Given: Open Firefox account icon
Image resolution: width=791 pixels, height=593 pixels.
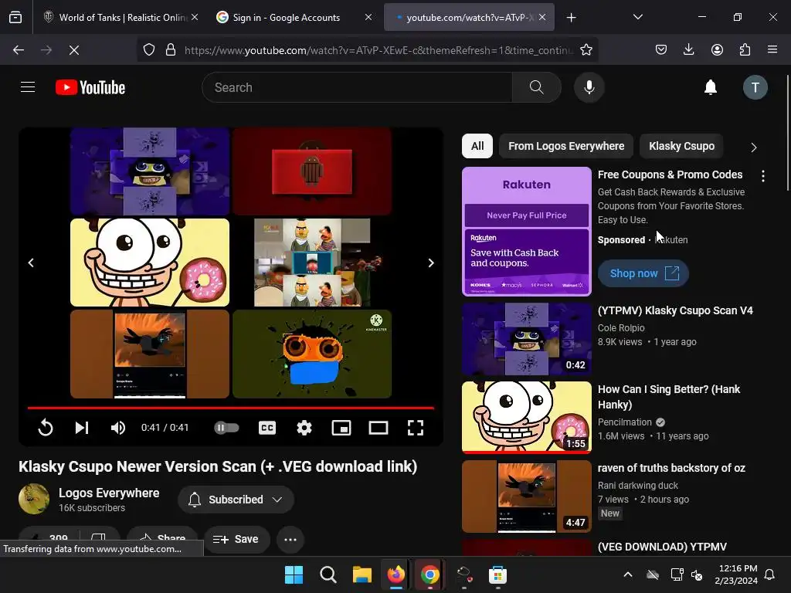Looking at the screenshot, I should (x=717, y=49).
